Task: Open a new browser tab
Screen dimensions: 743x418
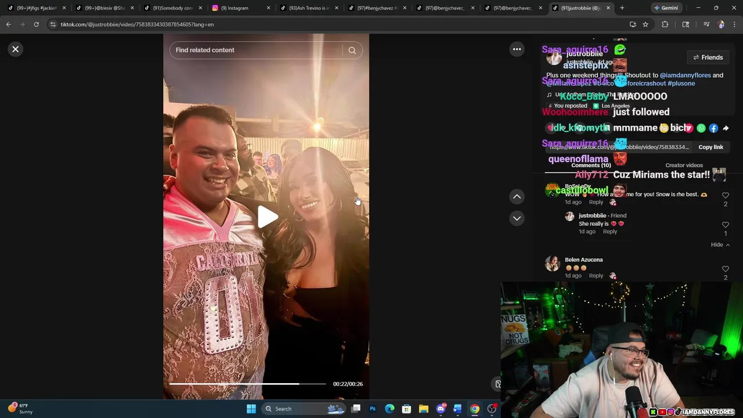Action: 622,8
